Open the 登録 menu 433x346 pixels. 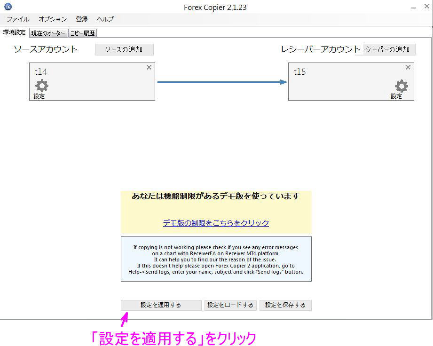tap(82, 19)
